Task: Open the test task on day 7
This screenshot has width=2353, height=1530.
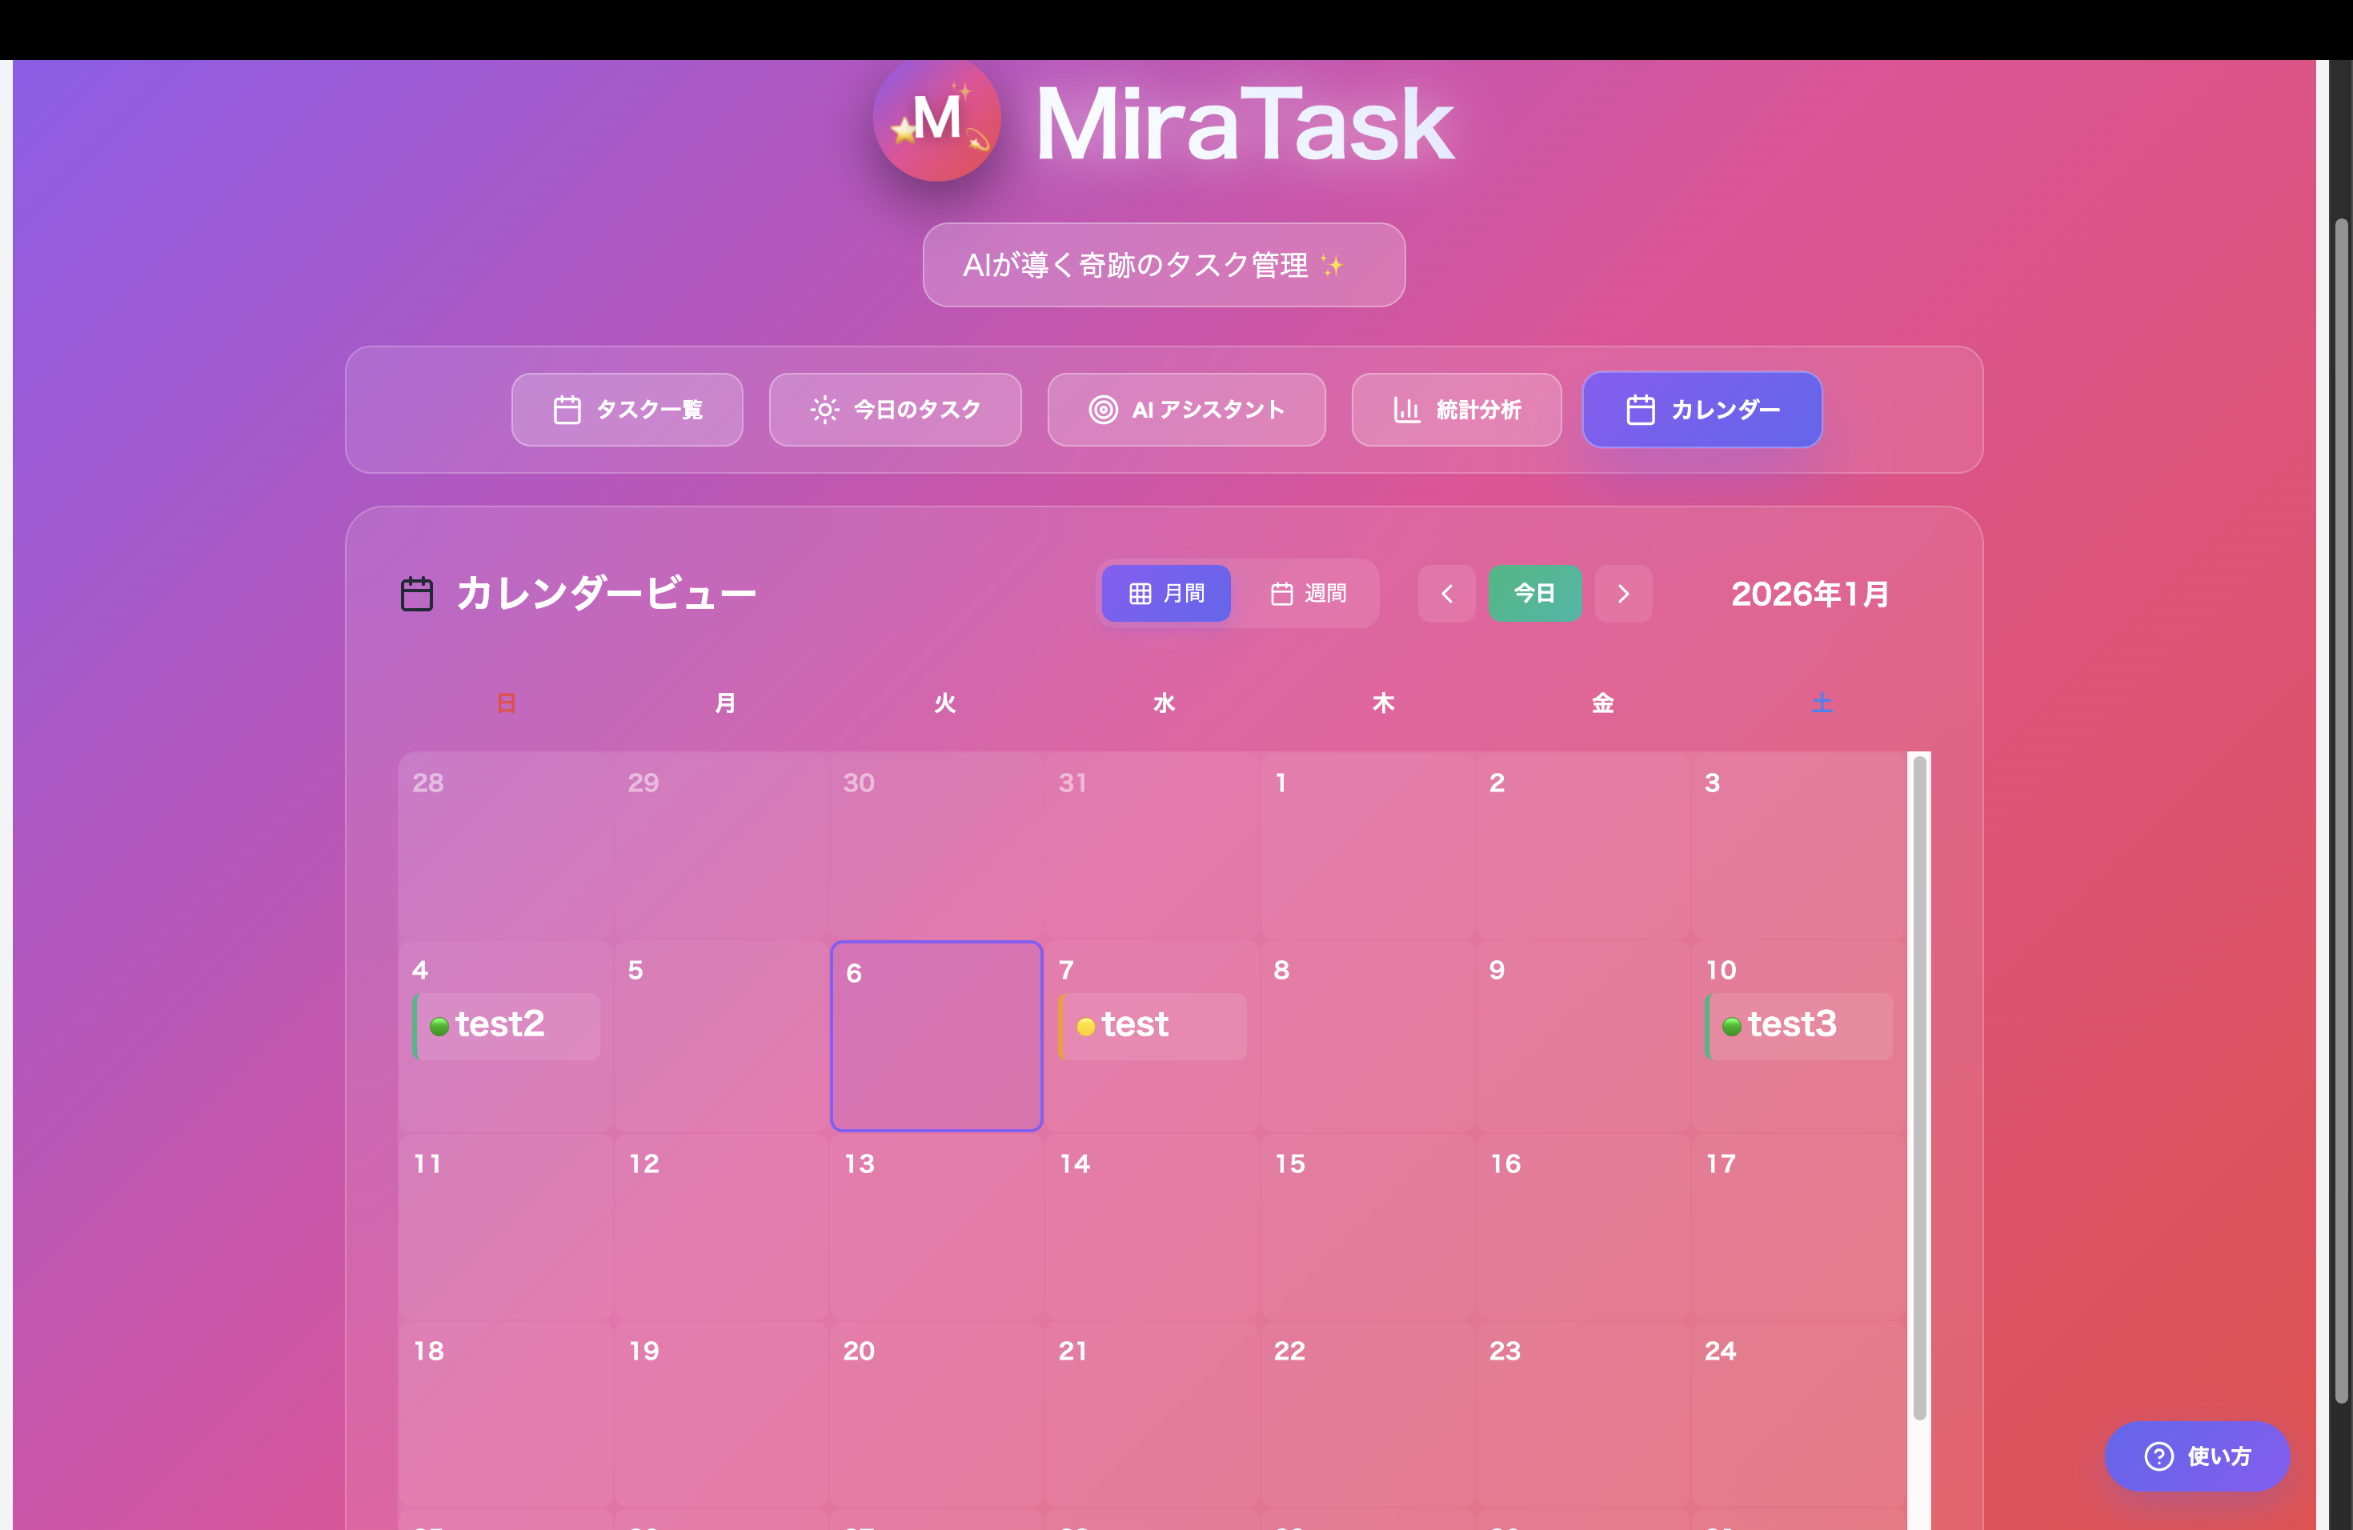Action: click(1154, 1025)
